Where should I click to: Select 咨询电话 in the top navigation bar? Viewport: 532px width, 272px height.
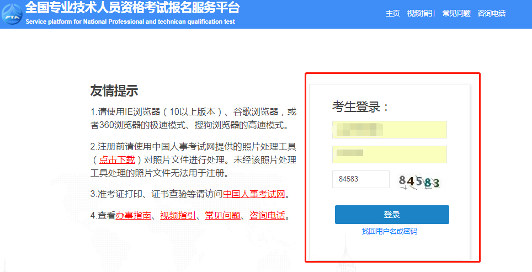tap(491, 13)
